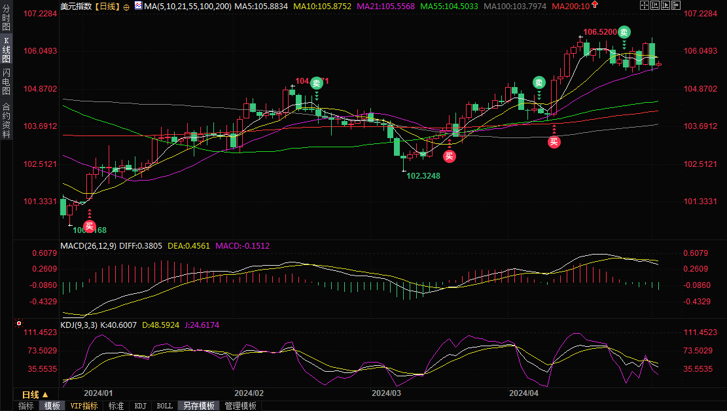Click the MA indicator chart icon
This screenshot has width=727, height=411.
coord(138,6)
